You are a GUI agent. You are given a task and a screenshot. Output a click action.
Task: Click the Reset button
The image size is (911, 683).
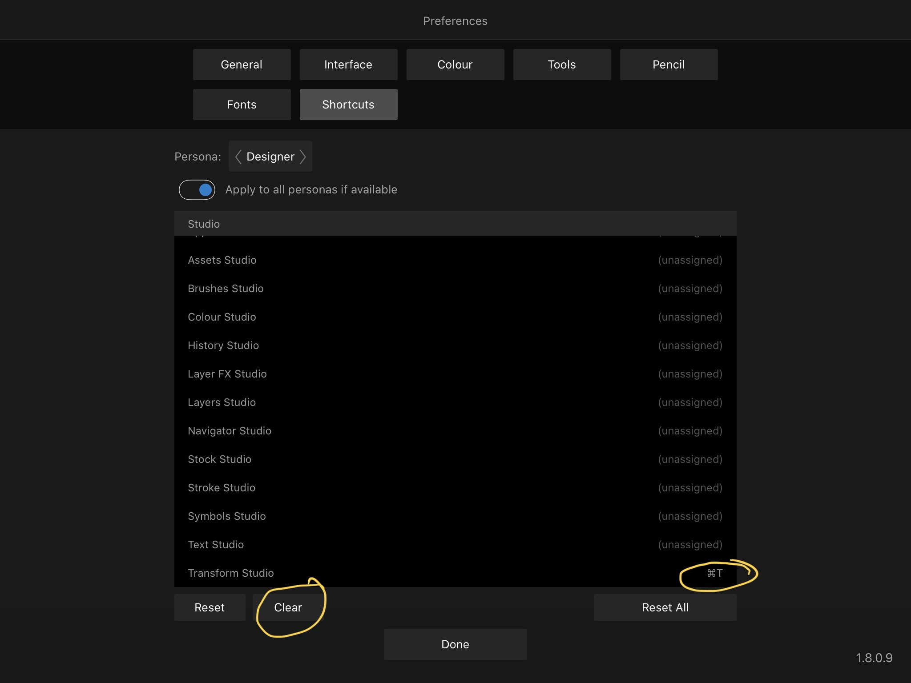tap(210, 607)
